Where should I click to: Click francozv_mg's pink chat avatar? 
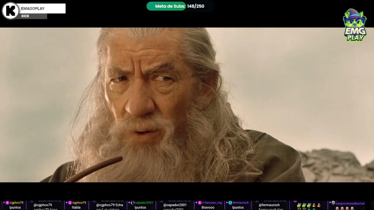200,203
